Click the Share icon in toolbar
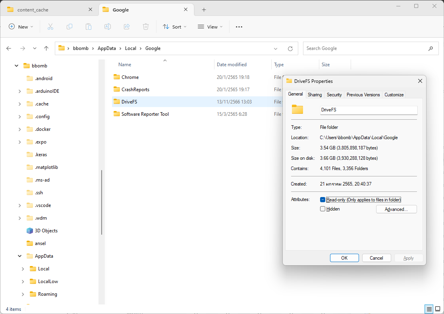 (x=127, y=27)
